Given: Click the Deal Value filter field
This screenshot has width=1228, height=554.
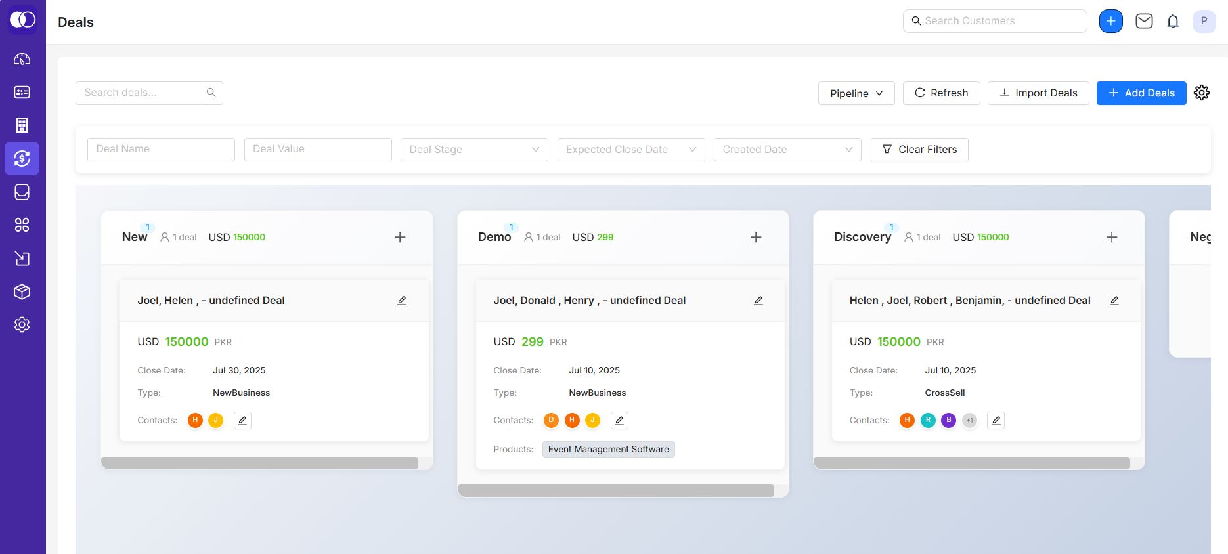Looking at the screenshot, I should (318, 150).
